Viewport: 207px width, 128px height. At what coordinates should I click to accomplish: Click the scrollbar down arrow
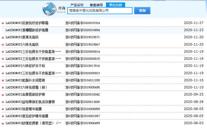coord(205,126)
